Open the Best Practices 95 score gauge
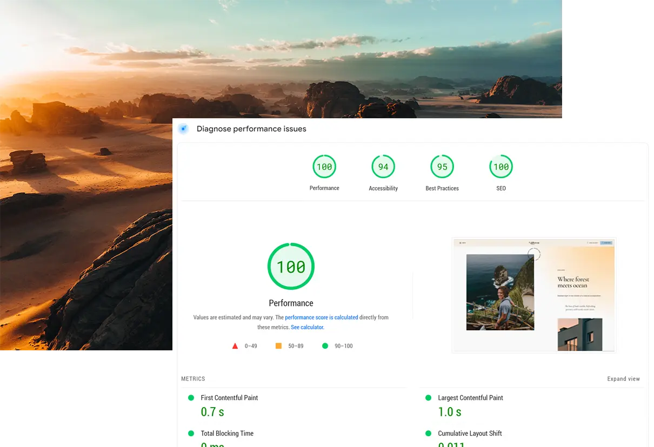Screen dimensions: 654x447 (x=442, y=167)
